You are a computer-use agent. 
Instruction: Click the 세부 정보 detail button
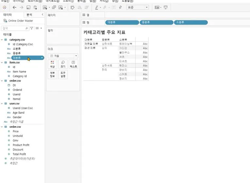52,75
